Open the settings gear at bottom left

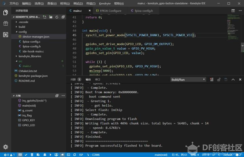pos(6,147)
